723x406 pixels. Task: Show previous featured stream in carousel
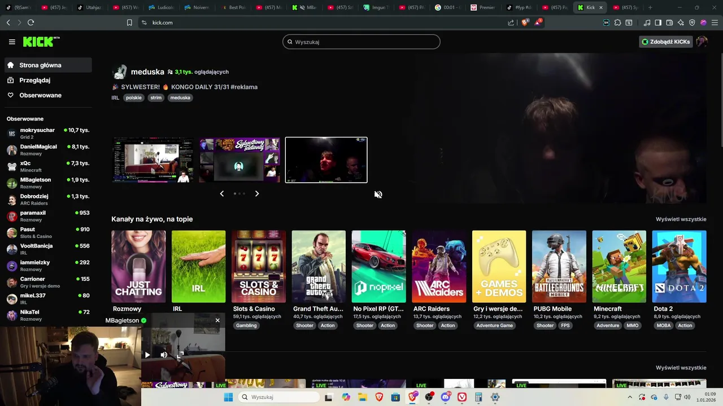pos(221,193)
